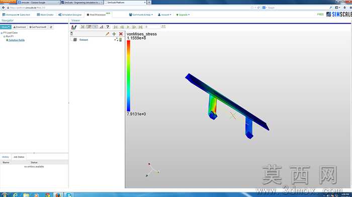Click the refresh icon in Navigator toolbar
Screen dimensions: 352x197
(51, 27)
